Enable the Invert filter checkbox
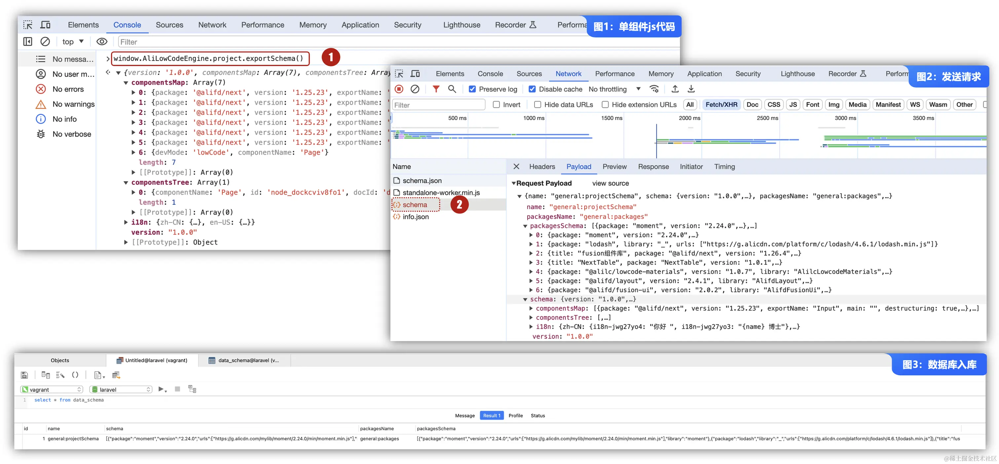Viewport: 999px width, 464px height. coord(496,105)
